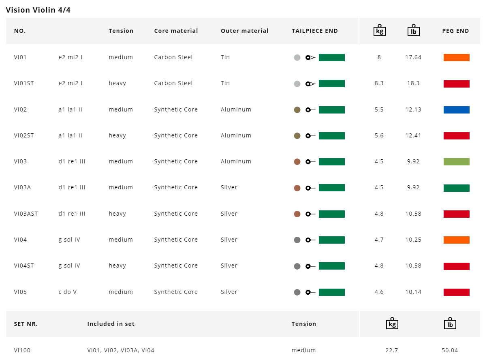Click the Core material column header
Image resolution: width=487 pixels, height=362 pixels.
(176, 31)
